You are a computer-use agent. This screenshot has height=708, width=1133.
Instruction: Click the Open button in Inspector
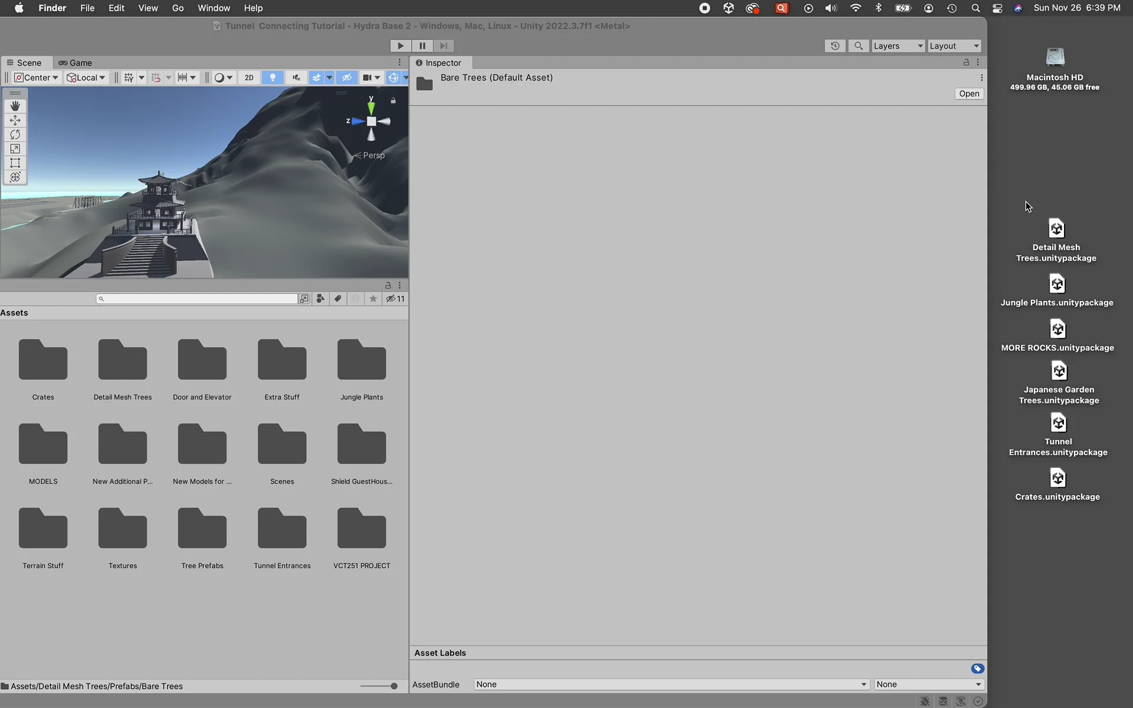[x=969, y=94]
